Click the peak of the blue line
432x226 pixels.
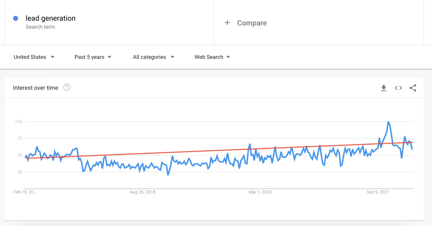click(388, 122)
